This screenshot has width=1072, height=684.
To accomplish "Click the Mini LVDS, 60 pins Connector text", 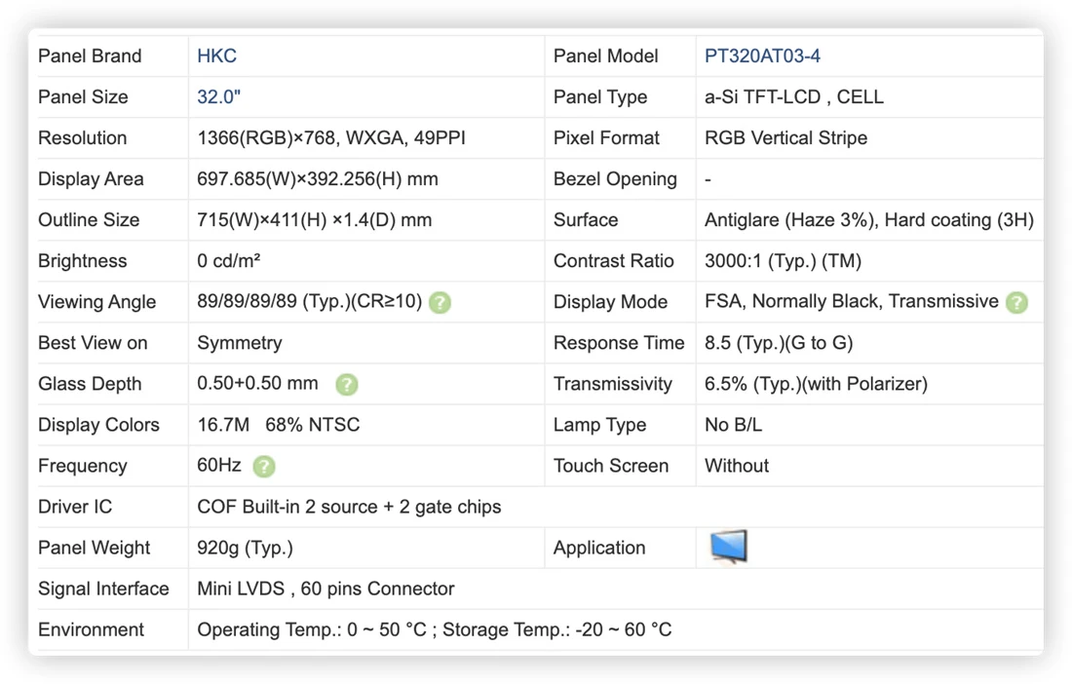I will pyautogui.click(x=325, y=589).
